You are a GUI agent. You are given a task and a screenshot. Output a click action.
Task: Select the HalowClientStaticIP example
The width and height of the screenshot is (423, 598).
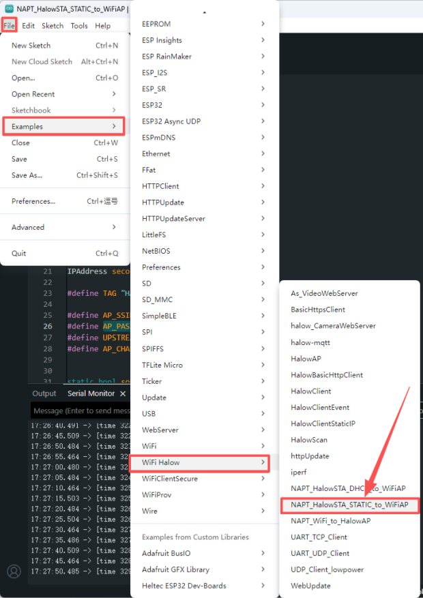pos(349,423)
